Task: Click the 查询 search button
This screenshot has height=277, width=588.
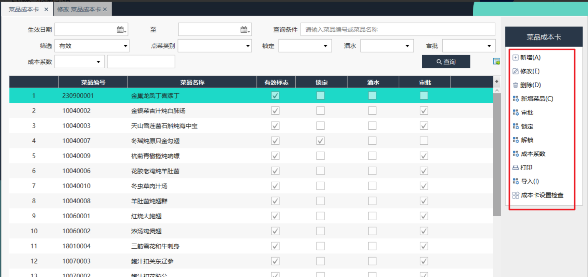Action: (446, 62)
